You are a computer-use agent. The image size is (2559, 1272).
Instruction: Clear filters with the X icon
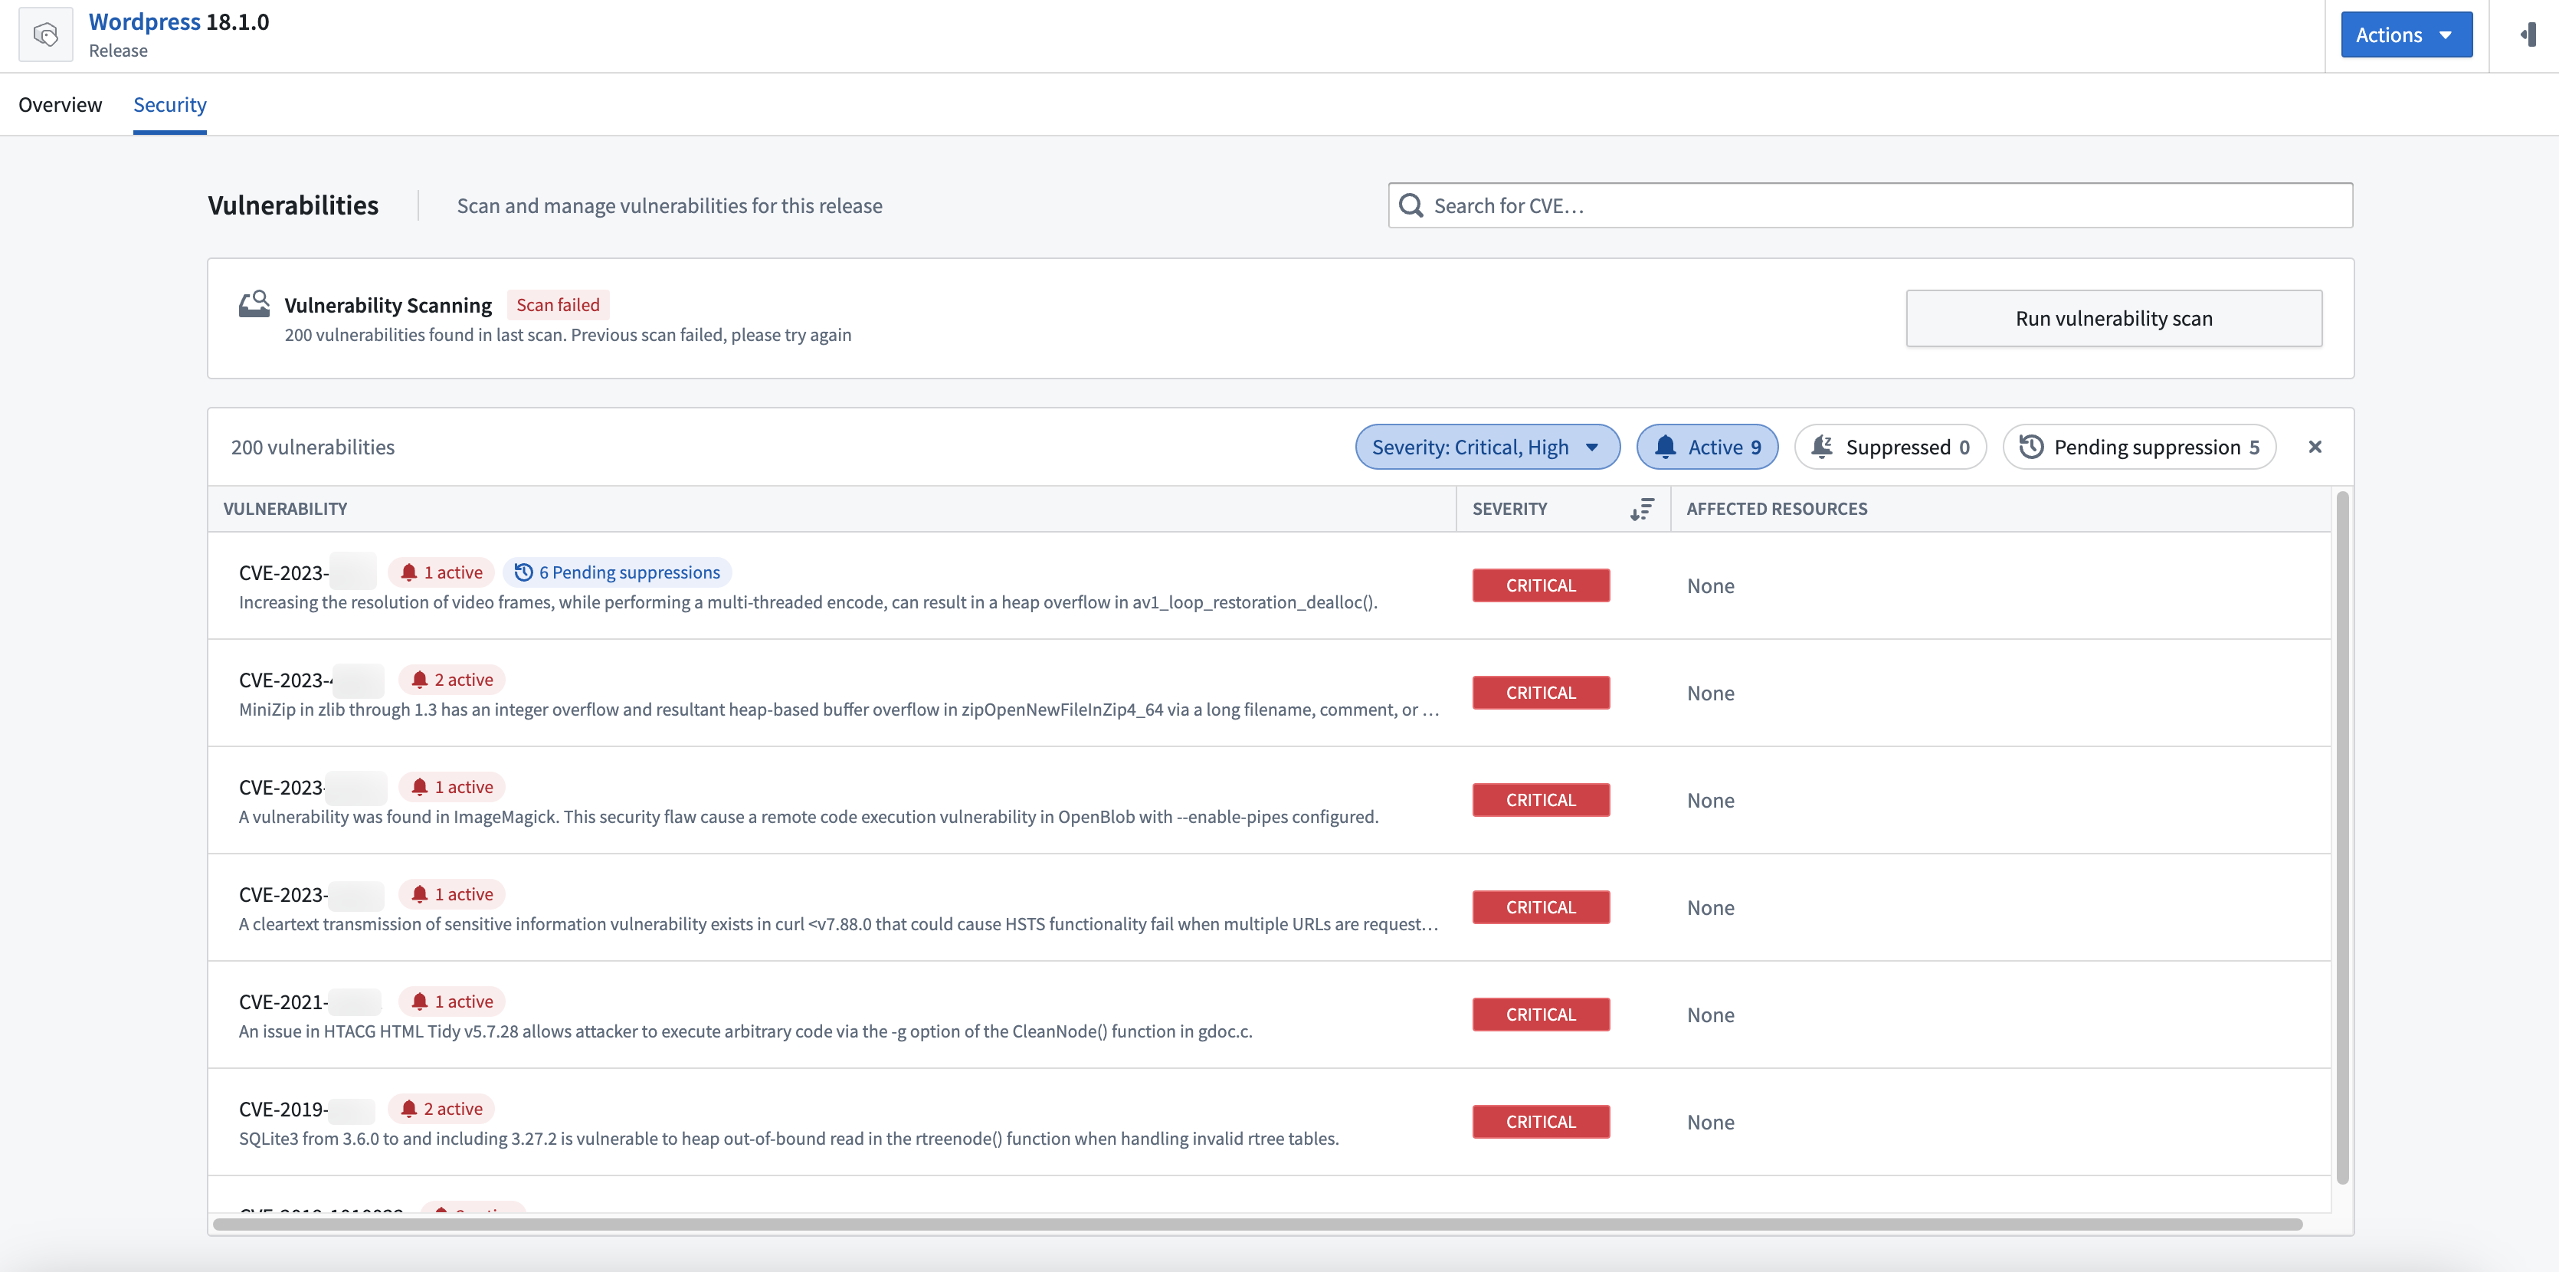(2315, 447)
